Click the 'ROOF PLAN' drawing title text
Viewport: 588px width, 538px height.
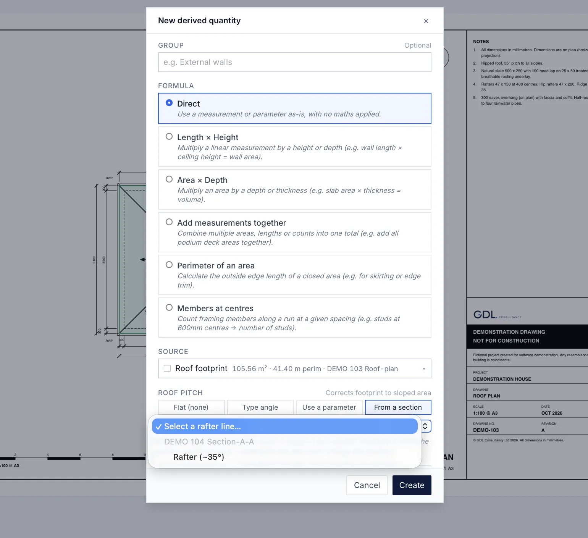pos(486,396)
